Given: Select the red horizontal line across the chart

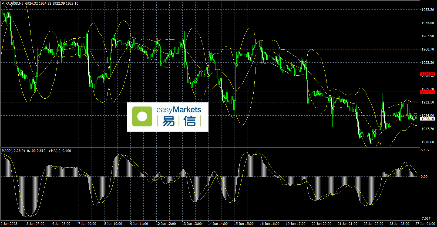Looking at the screenshot, I should click(210, 74).
